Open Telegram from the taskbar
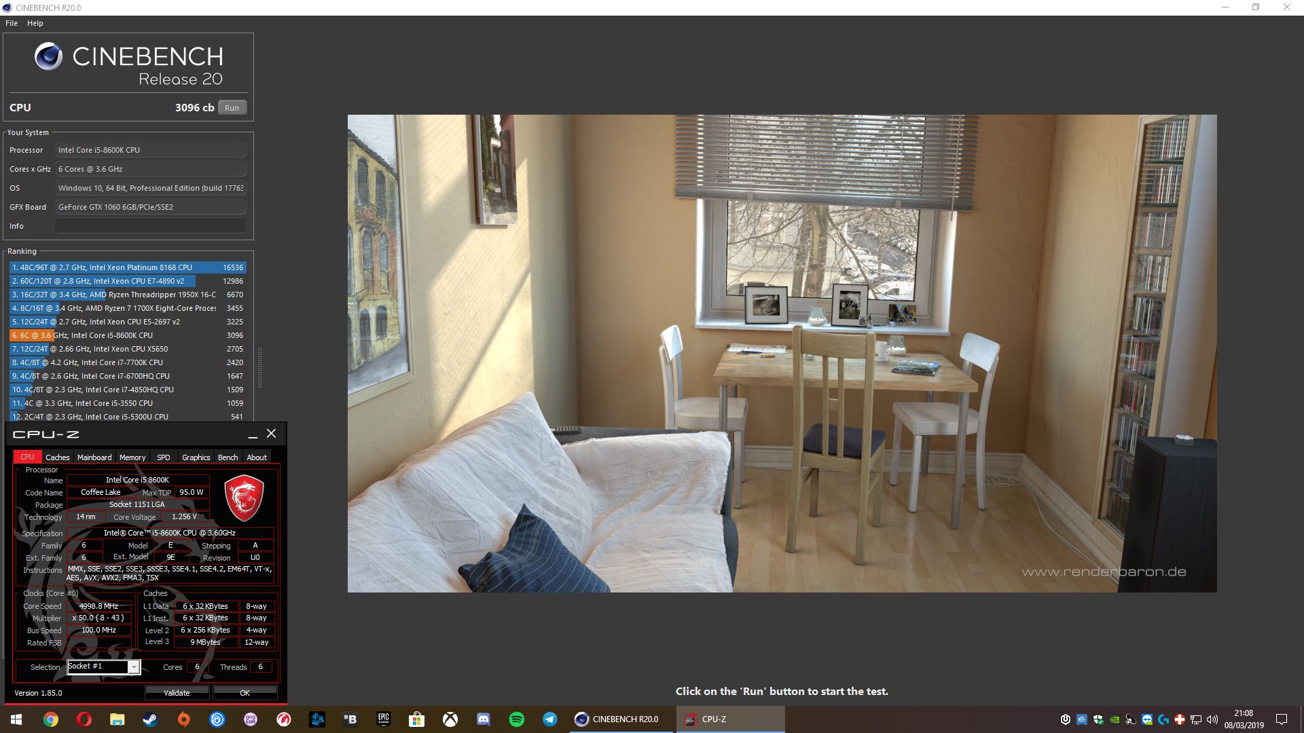 coord(550,719)
